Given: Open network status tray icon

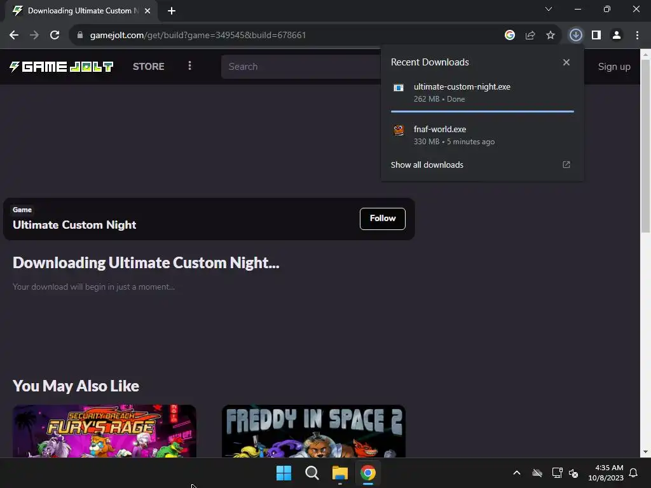Looking at the screenshot, I should pos(557,473).
